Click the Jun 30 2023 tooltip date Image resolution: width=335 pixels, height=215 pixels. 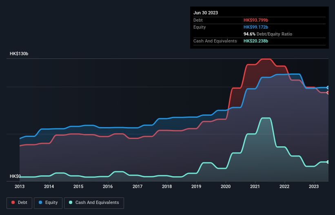tap(206, 13)
